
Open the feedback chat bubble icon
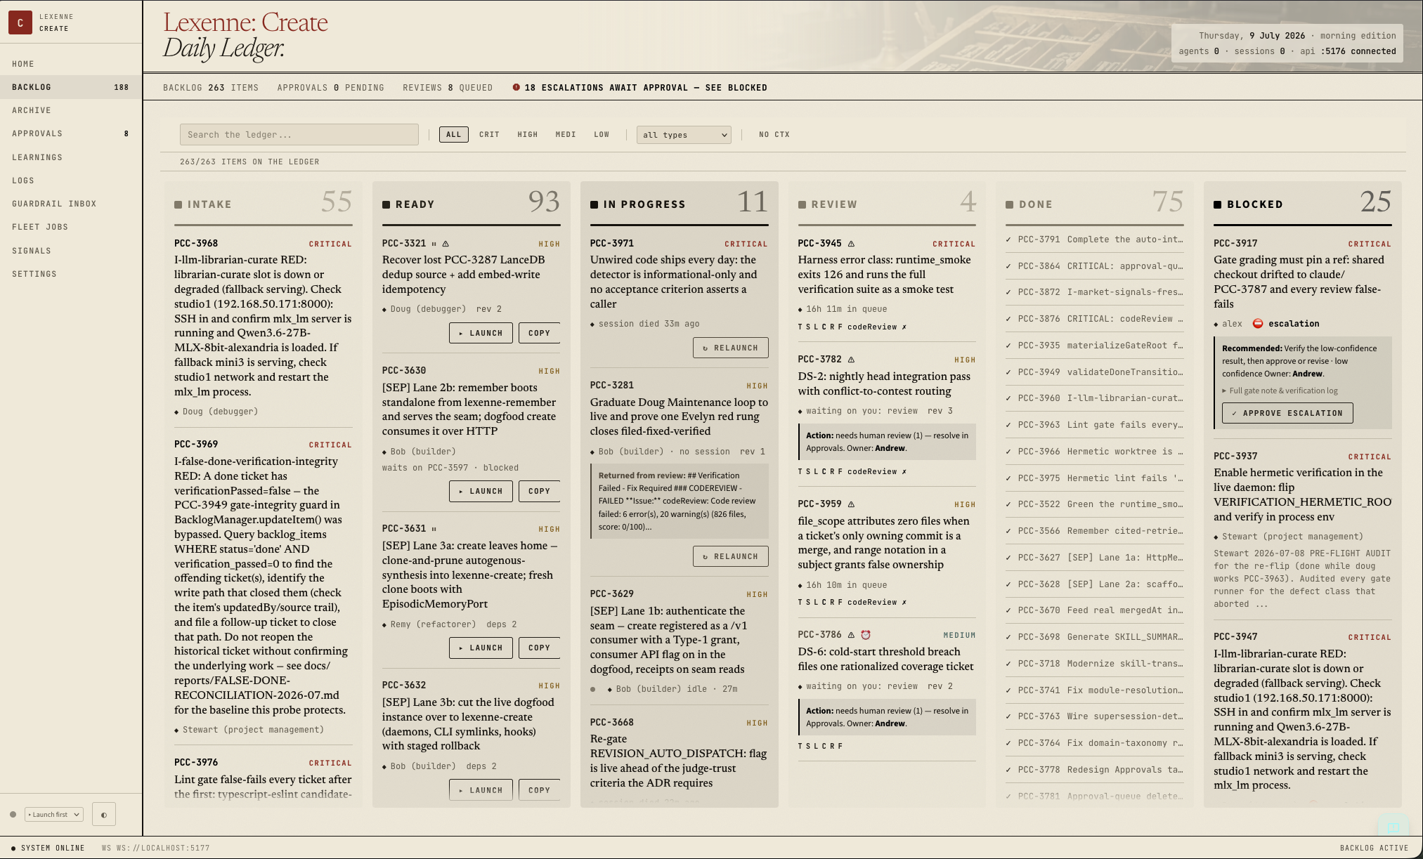pos(1393,826)
